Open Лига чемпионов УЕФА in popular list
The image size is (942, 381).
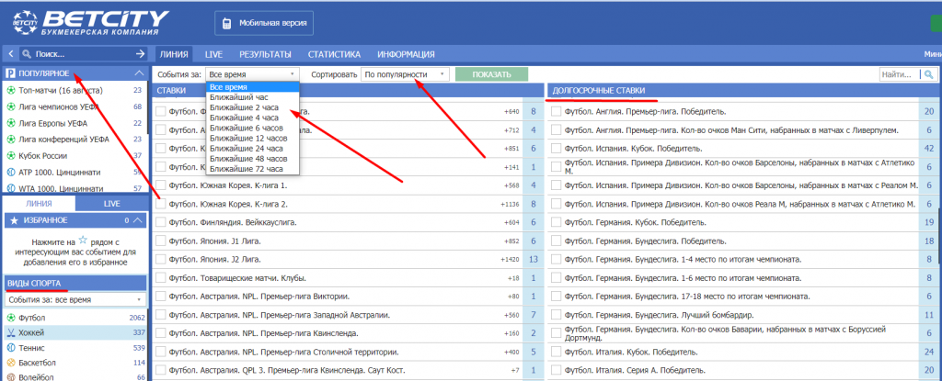pos(61,106)
